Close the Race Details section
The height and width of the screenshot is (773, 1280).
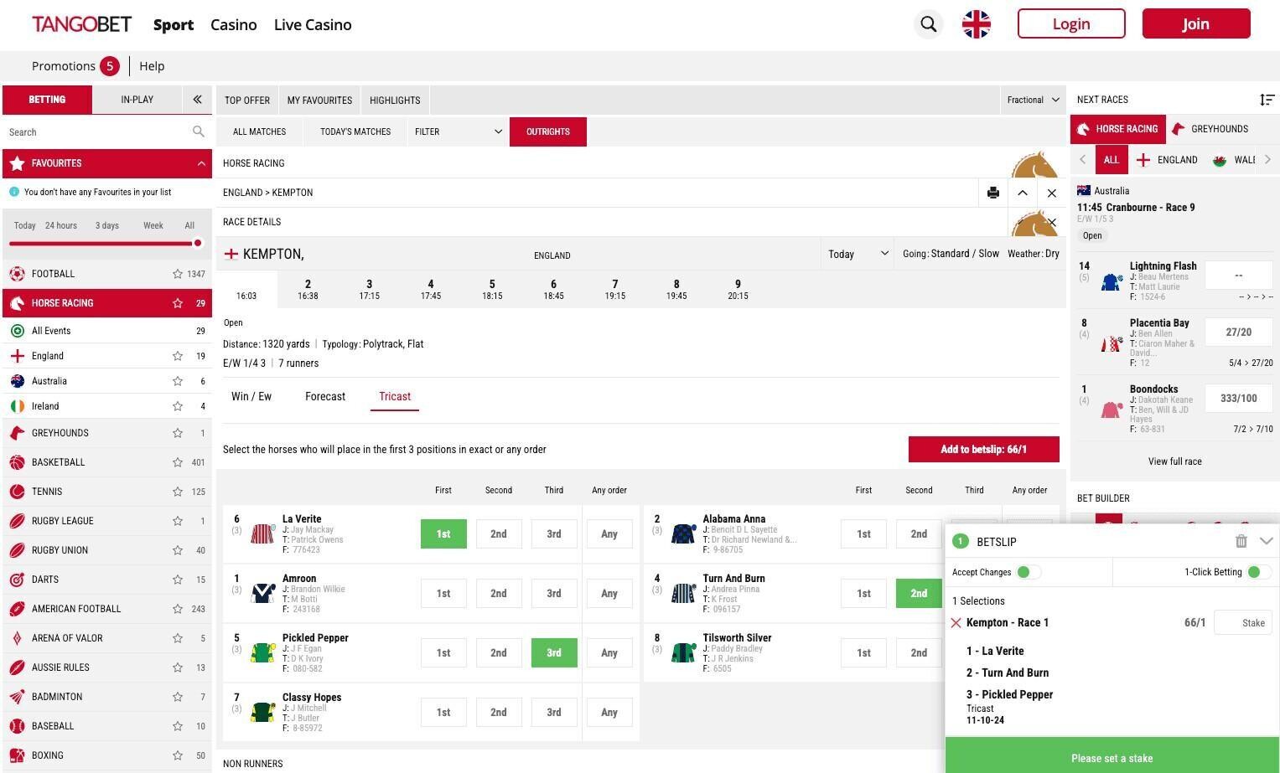[1051, 222]
